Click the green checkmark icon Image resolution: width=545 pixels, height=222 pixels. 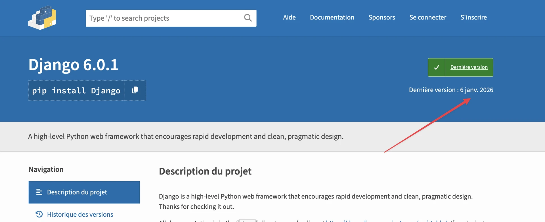437,67
